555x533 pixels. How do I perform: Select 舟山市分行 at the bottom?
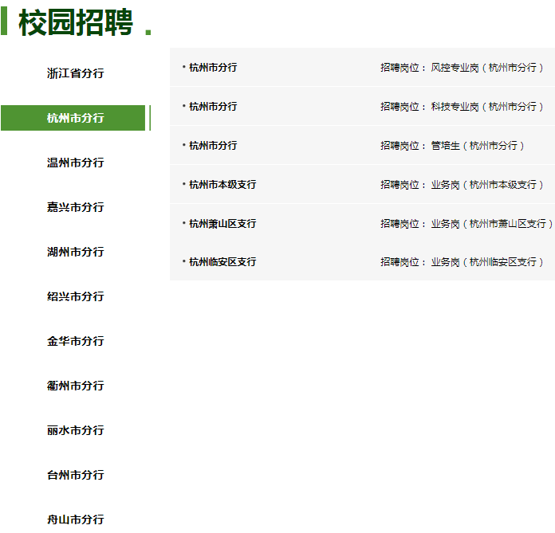[x=75, y=519]
